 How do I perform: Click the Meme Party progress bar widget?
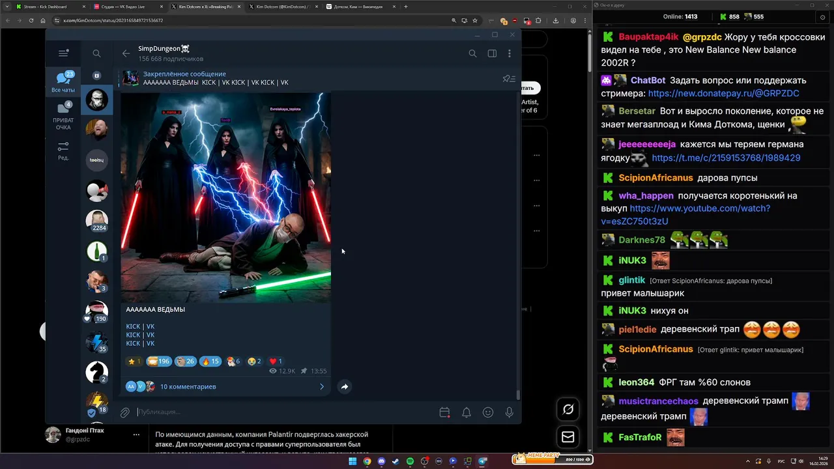tap(553, 459)
